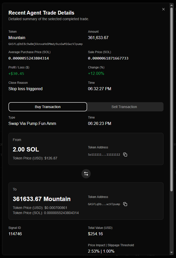Click the Signal ID value 114746
Image resolution: width=176 pixels, height=258 pixels.
[15, 234]
